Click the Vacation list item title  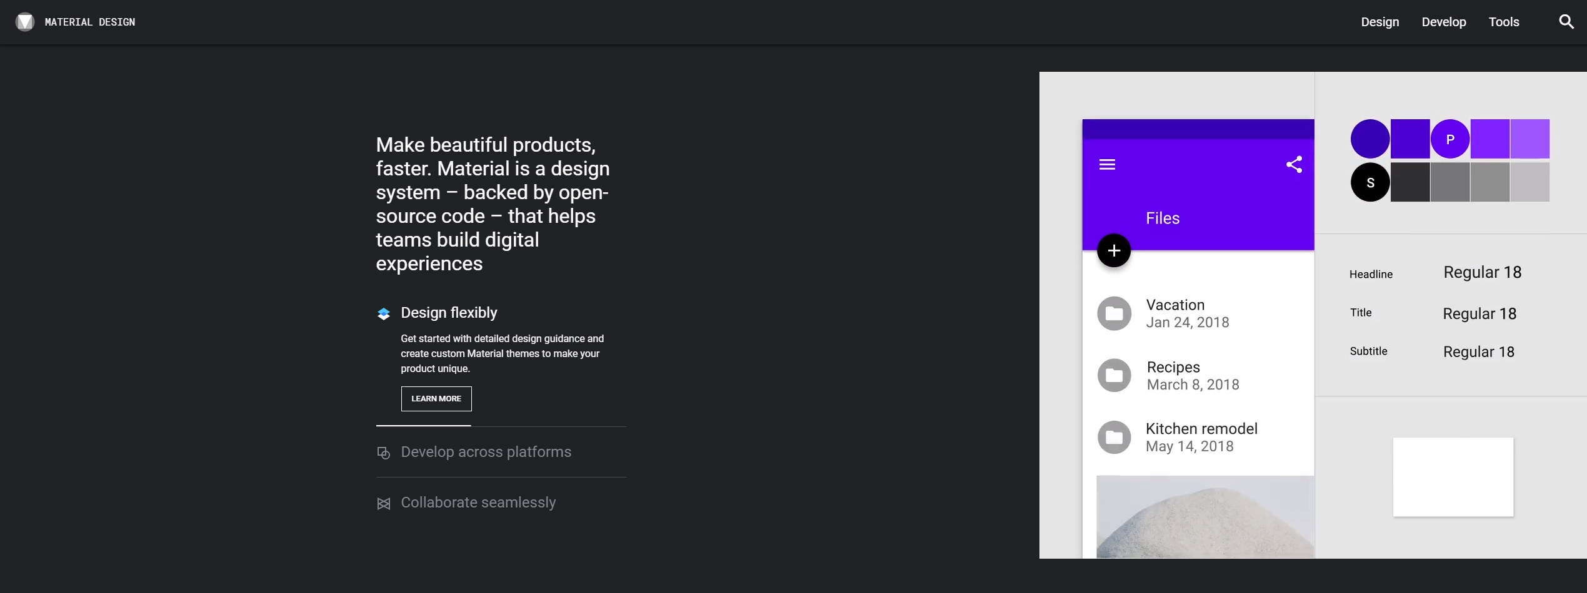tap(1175, 305)
